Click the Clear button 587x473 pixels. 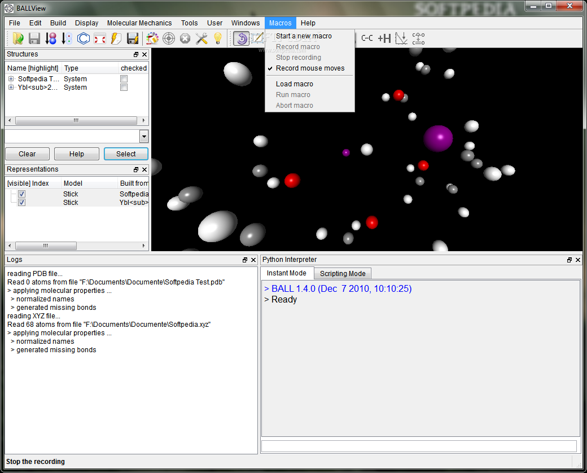tap(27, 154)
